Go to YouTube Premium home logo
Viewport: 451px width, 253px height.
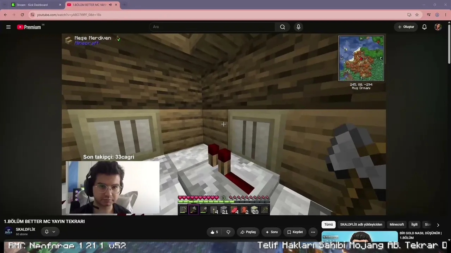tap(29, 27)
